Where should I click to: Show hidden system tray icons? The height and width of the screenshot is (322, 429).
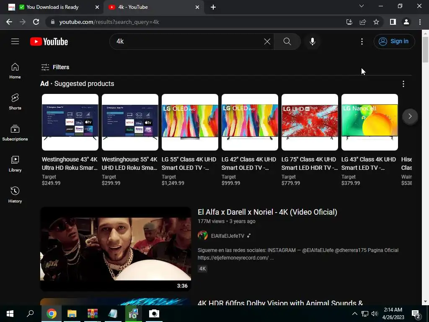(354, 314)
